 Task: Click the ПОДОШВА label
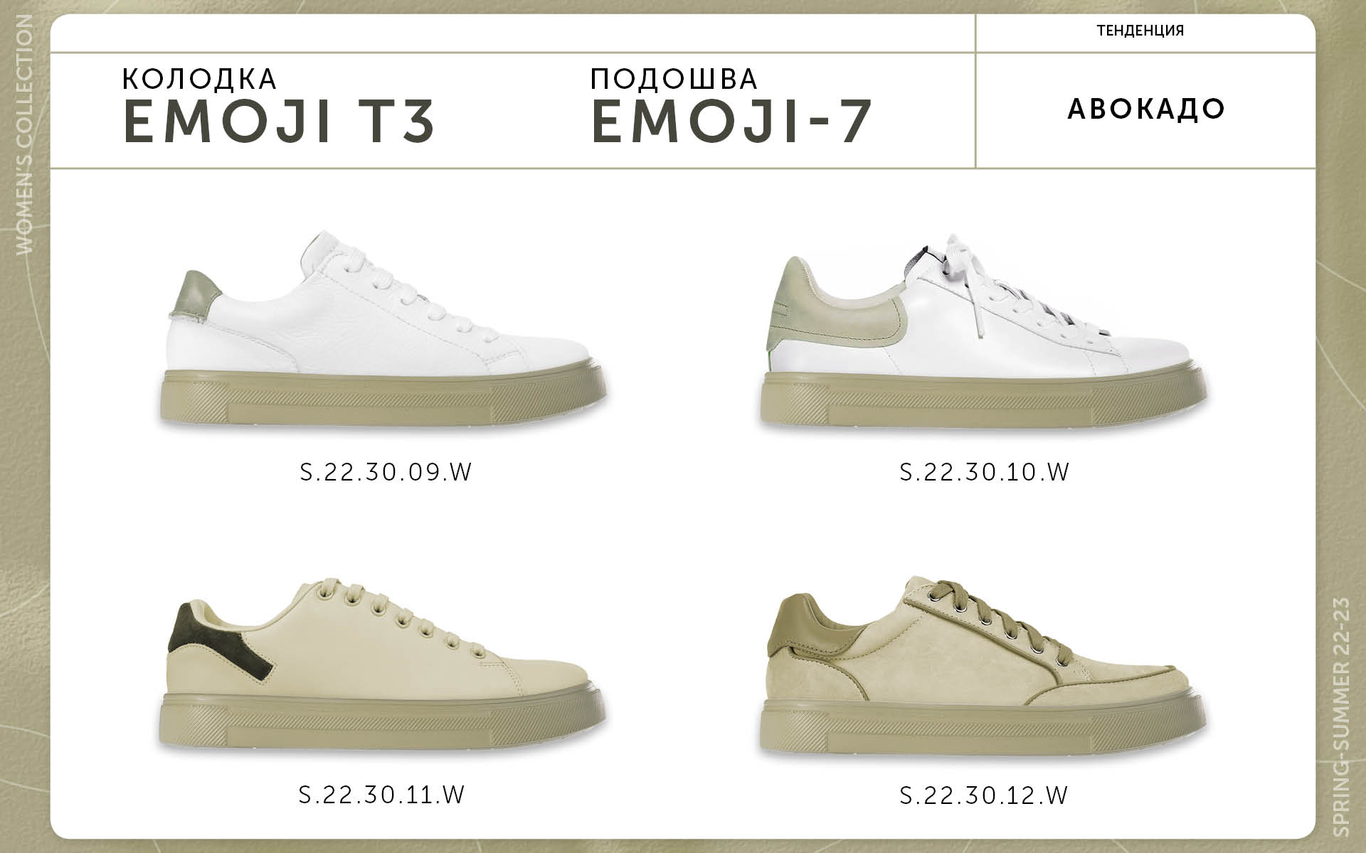tap(674, 79)
